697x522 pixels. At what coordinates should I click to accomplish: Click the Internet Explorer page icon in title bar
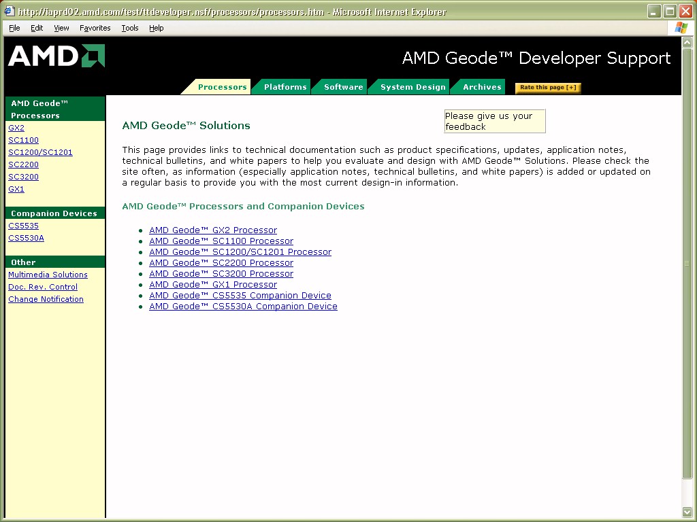click(9, 12)
